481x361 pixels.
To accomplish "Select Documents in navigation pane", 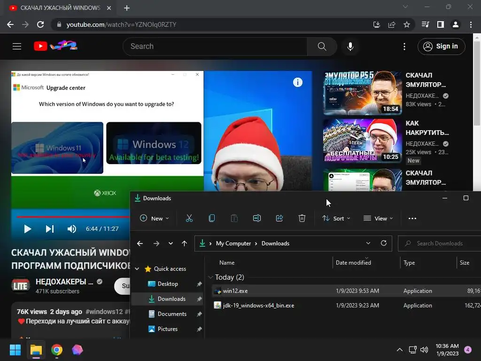I will coord(167,314).
